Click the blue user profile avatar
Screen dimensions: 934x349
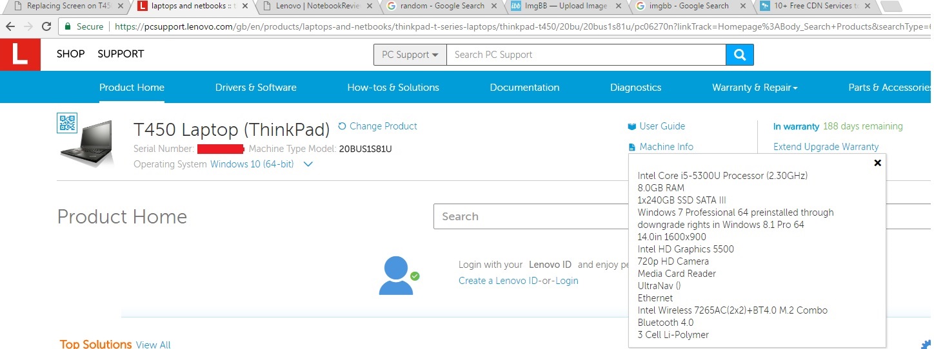[395, 276]
